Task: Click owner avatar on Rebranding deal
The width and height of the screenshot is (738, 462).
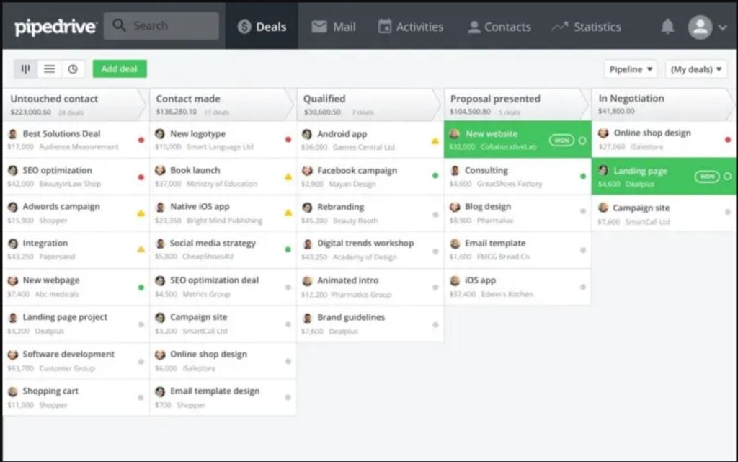Action: [307, 207]
